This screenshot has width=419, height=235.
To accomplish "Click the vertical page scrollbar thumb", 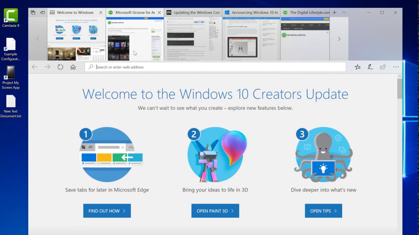I will [400, 89].
